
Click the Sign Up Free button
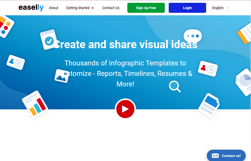(x=146, y=8)
